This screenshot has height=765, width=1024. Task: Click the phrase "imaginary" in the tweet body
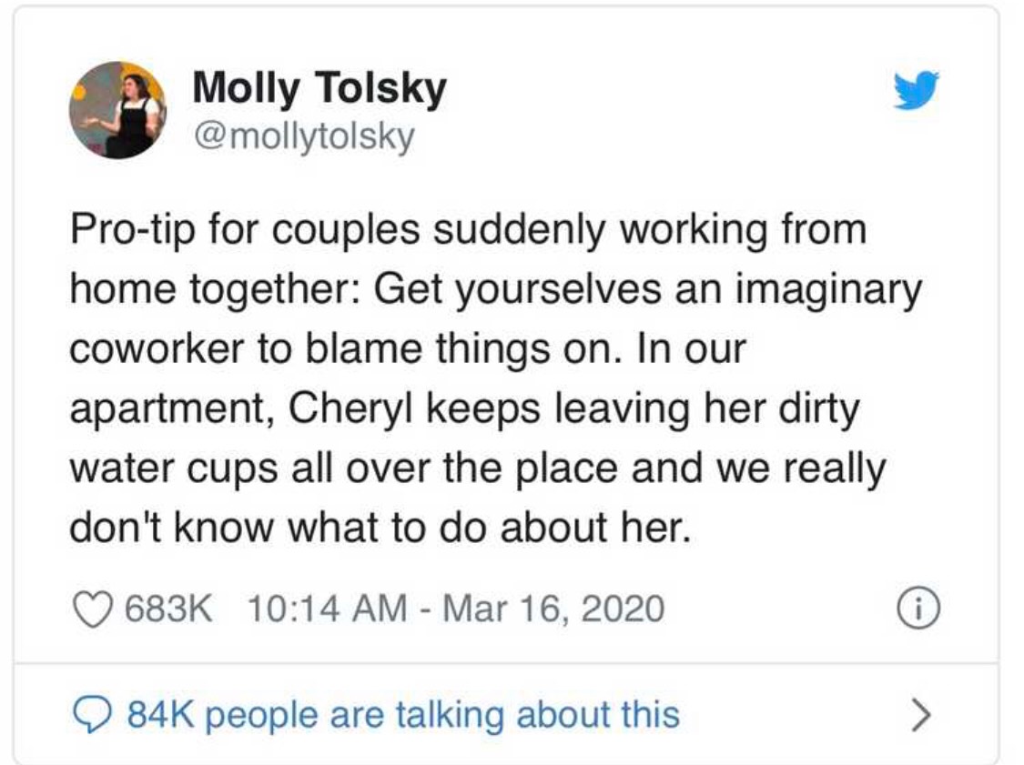coord(828,290)
